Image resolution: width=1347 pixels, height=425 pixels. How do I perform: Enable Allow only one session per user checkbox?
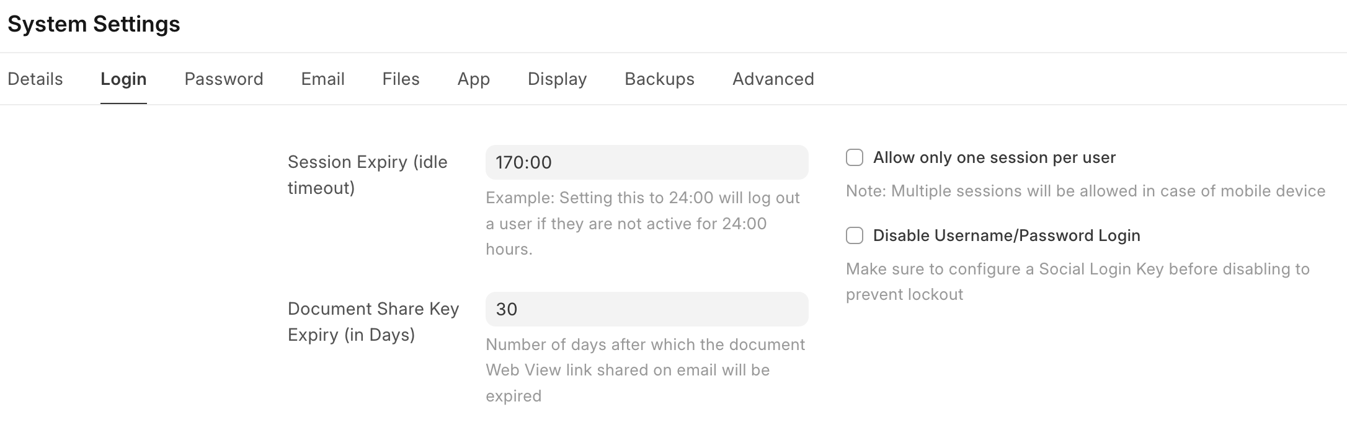pos(855,158)
